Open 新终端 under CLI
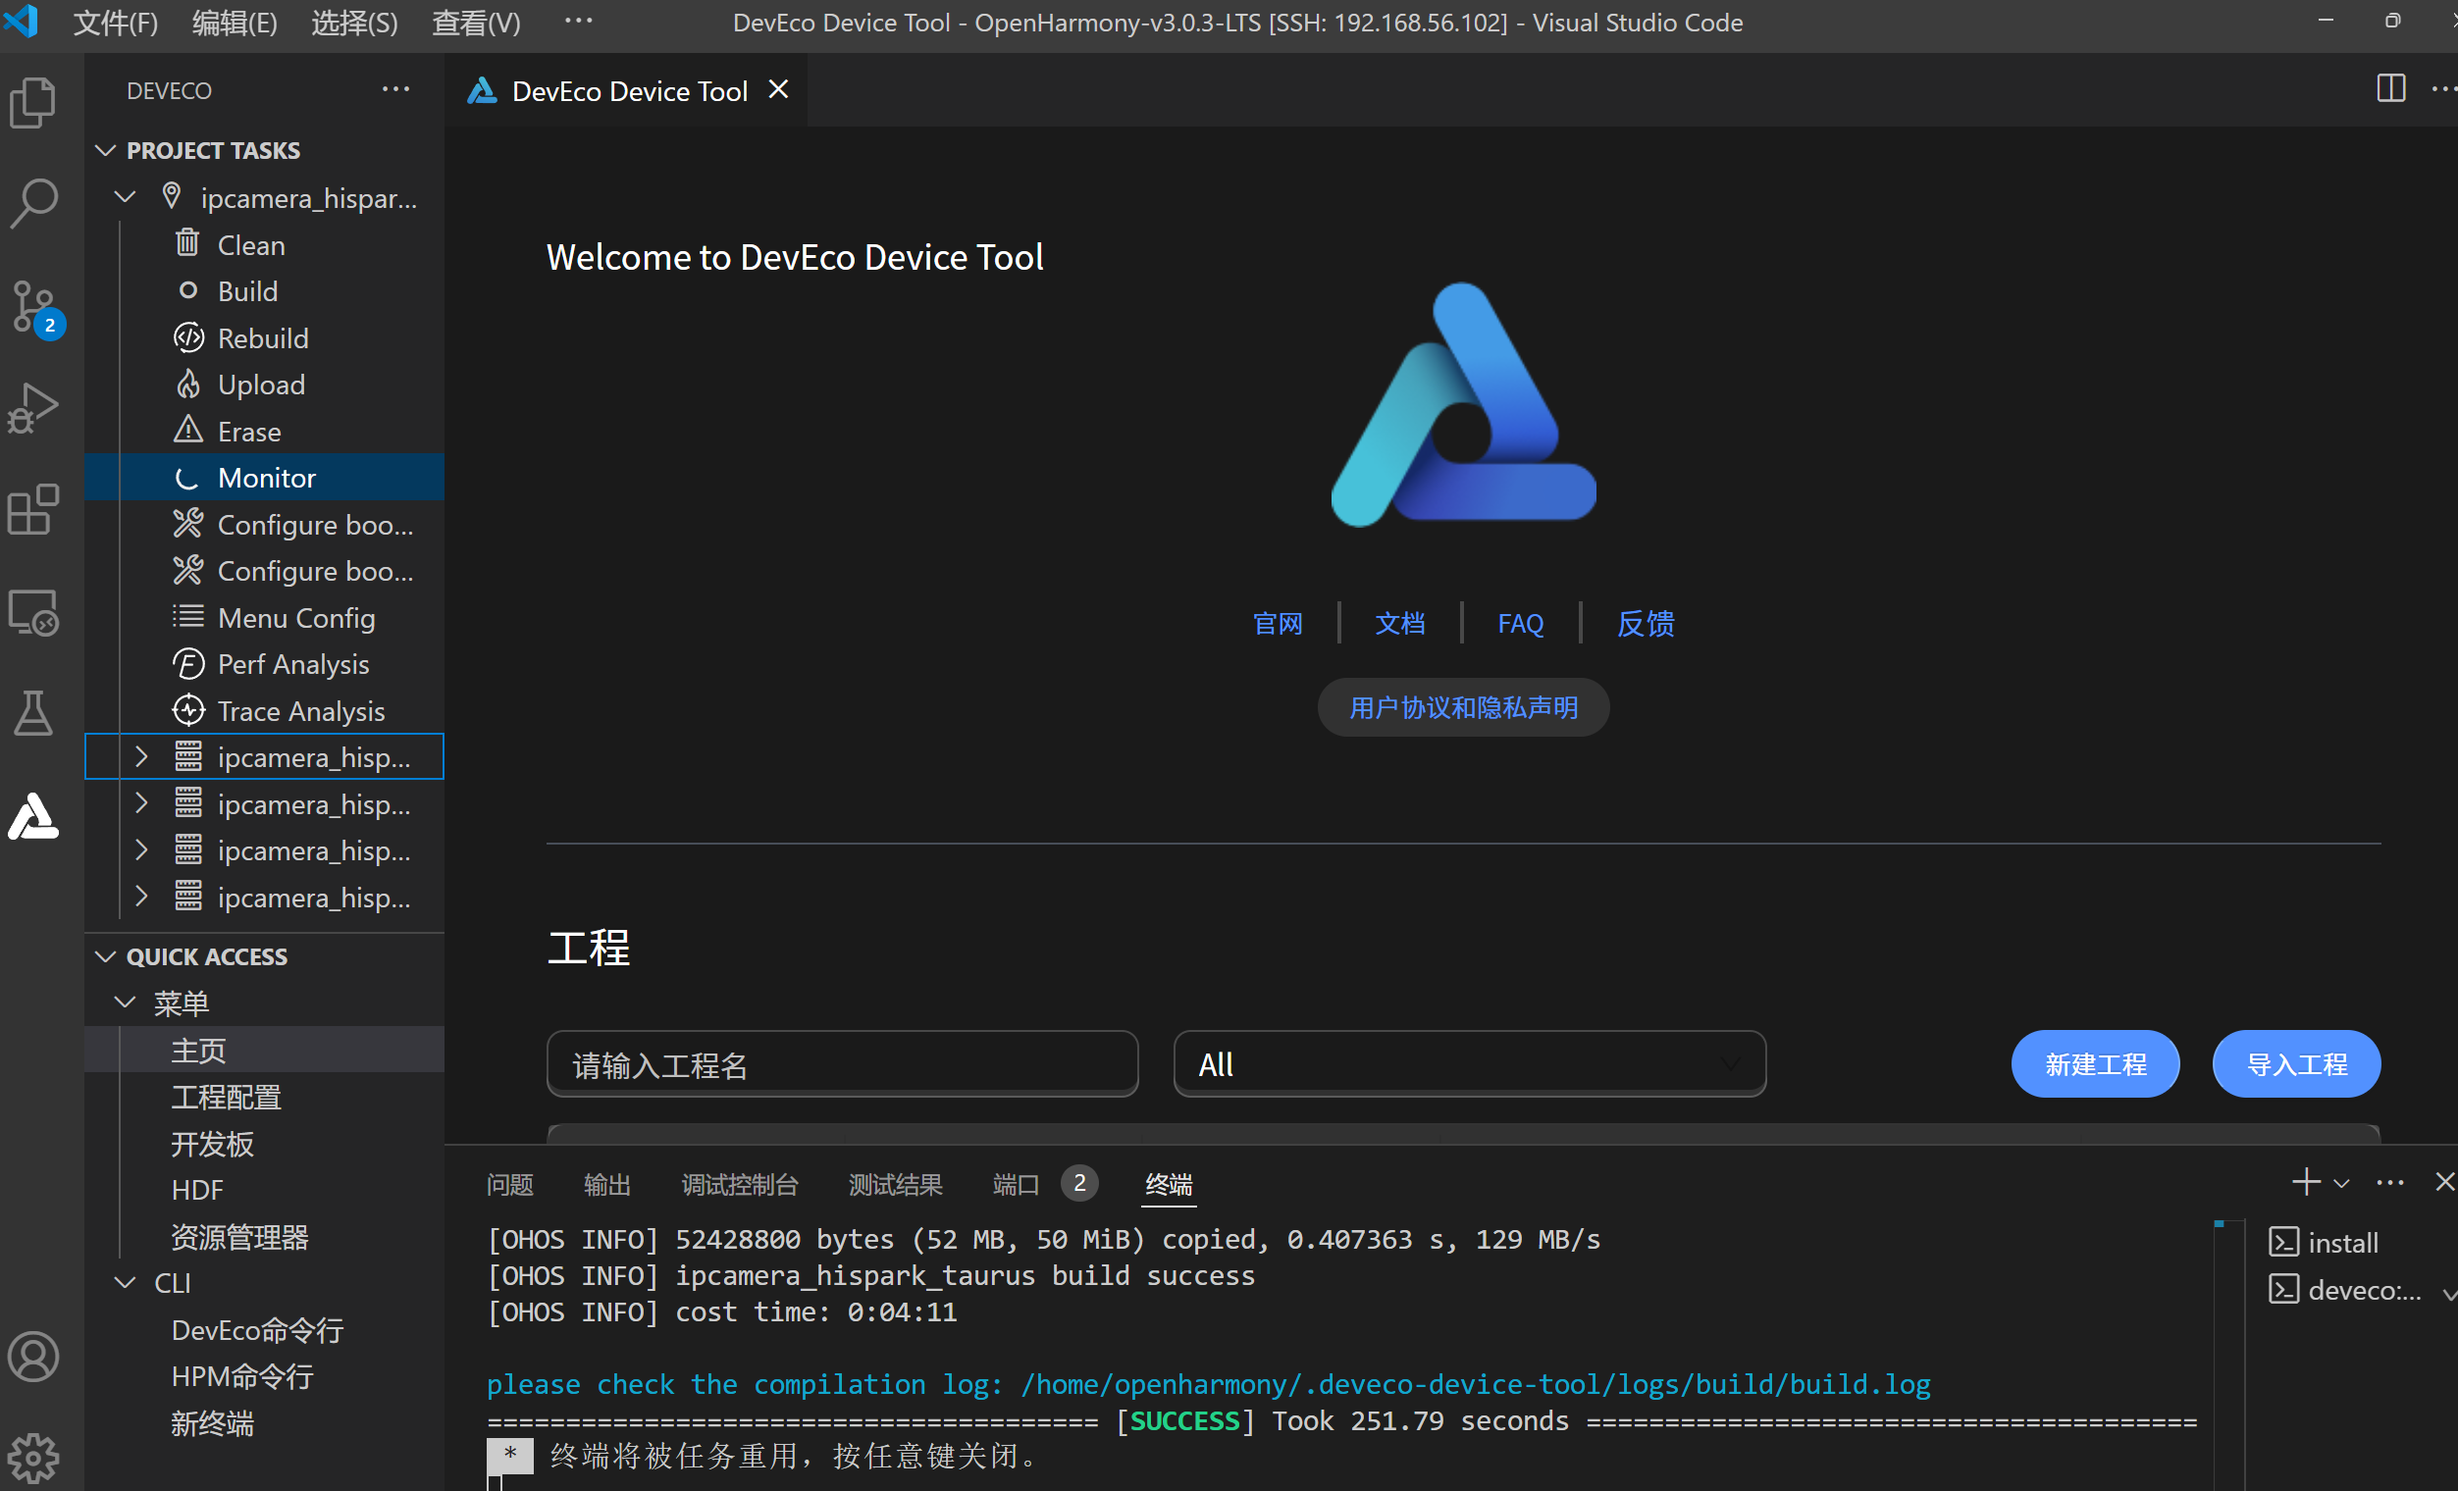The image size is (2458, 1491). click(212, 1422)
